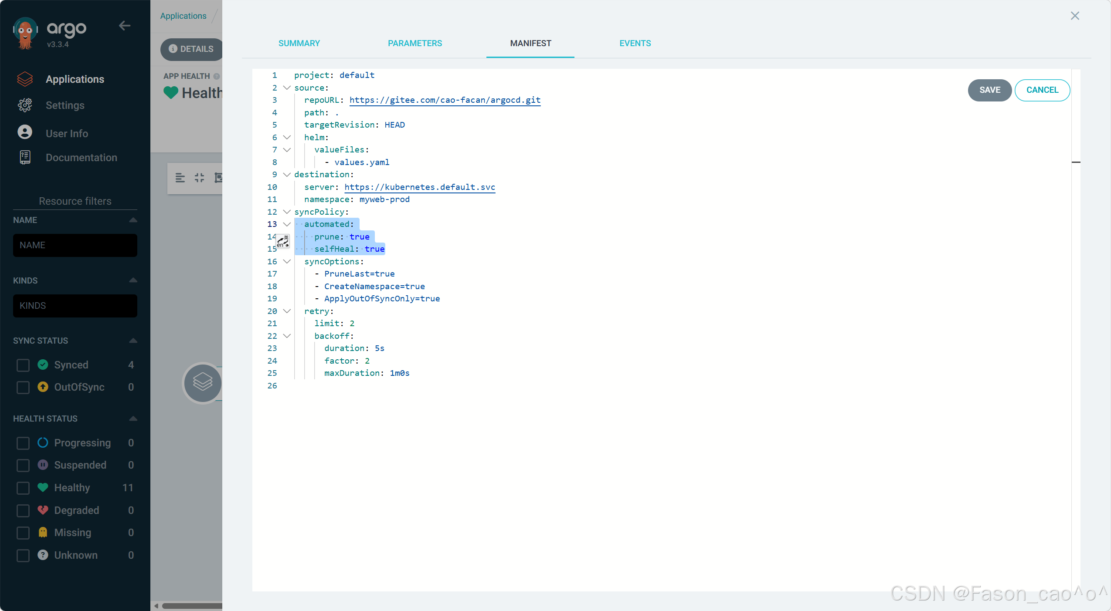The width and height of the screenshot is (1111, 611).
Task: Check the Synced filter checkbox
Action: coord(23,365)
